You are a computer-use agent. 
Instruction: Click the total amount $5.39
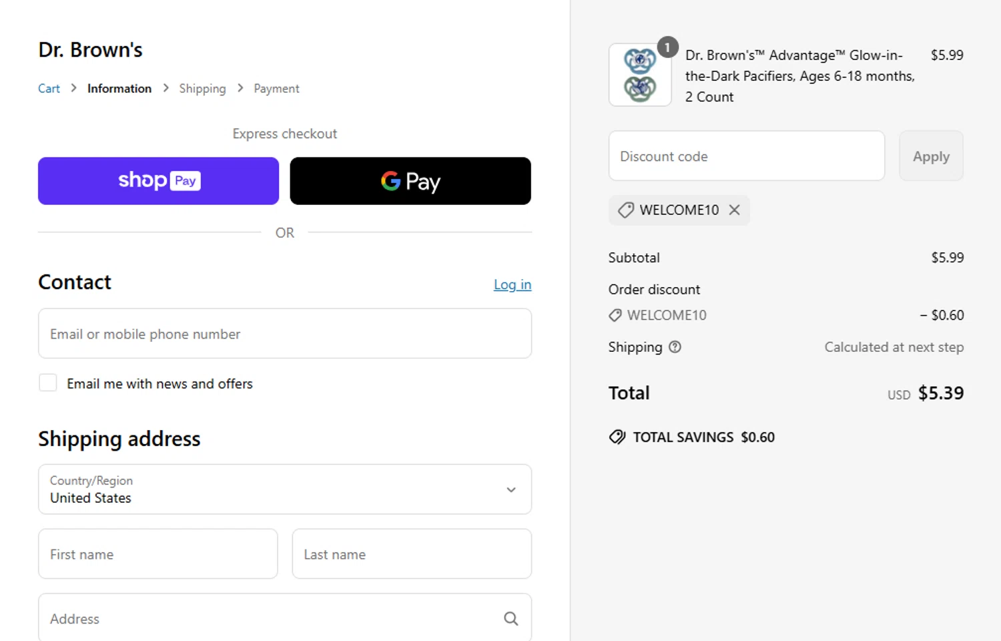pyautogui.click(x=940, y=393)
